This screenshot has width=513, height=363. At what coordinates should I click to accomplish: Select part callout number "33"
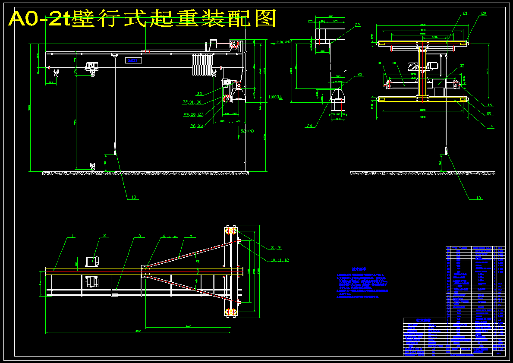[x=199, y=94]
